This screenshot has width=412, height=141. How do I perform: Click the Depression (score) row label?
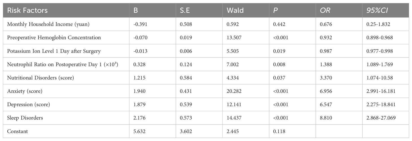pyautogui.click(x=29, y=104)
